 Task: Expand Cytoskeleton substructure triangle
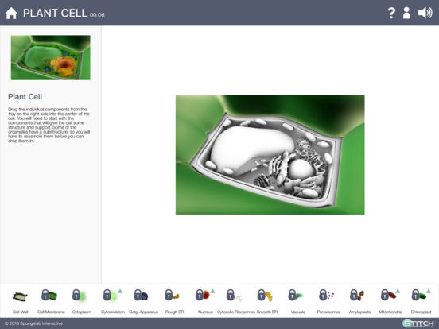pyautogui.click(x=120, y=291)
